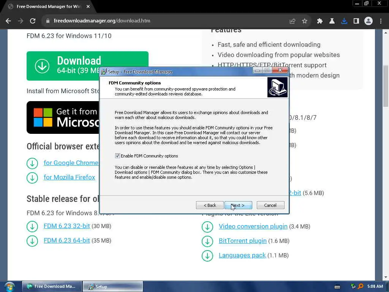The image size is (389, 292).
Task: Click the FDM installer logo icon
Action: point(277,87)
